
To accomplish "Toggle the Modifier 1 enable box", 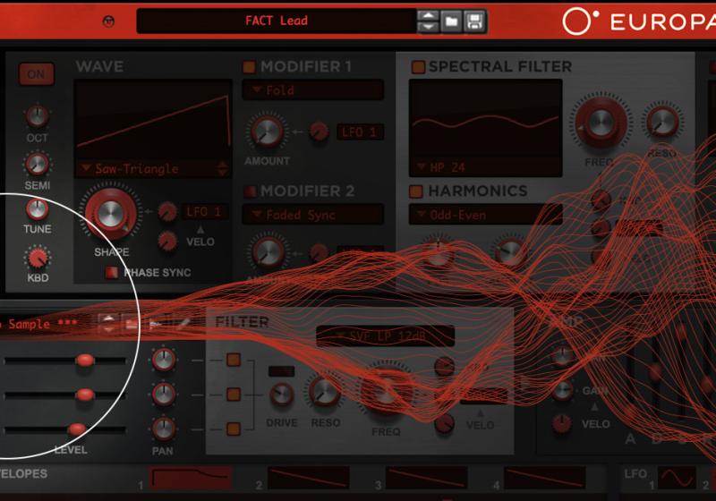I will 249,67.
